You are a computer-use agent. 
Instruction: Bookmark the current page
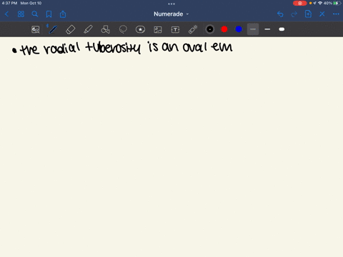(49, 14)
